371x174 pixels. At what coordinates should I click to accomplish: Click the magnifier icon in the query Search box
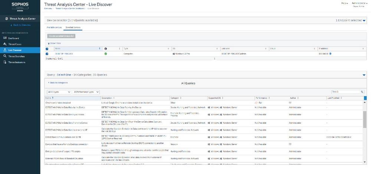(362, 92)
